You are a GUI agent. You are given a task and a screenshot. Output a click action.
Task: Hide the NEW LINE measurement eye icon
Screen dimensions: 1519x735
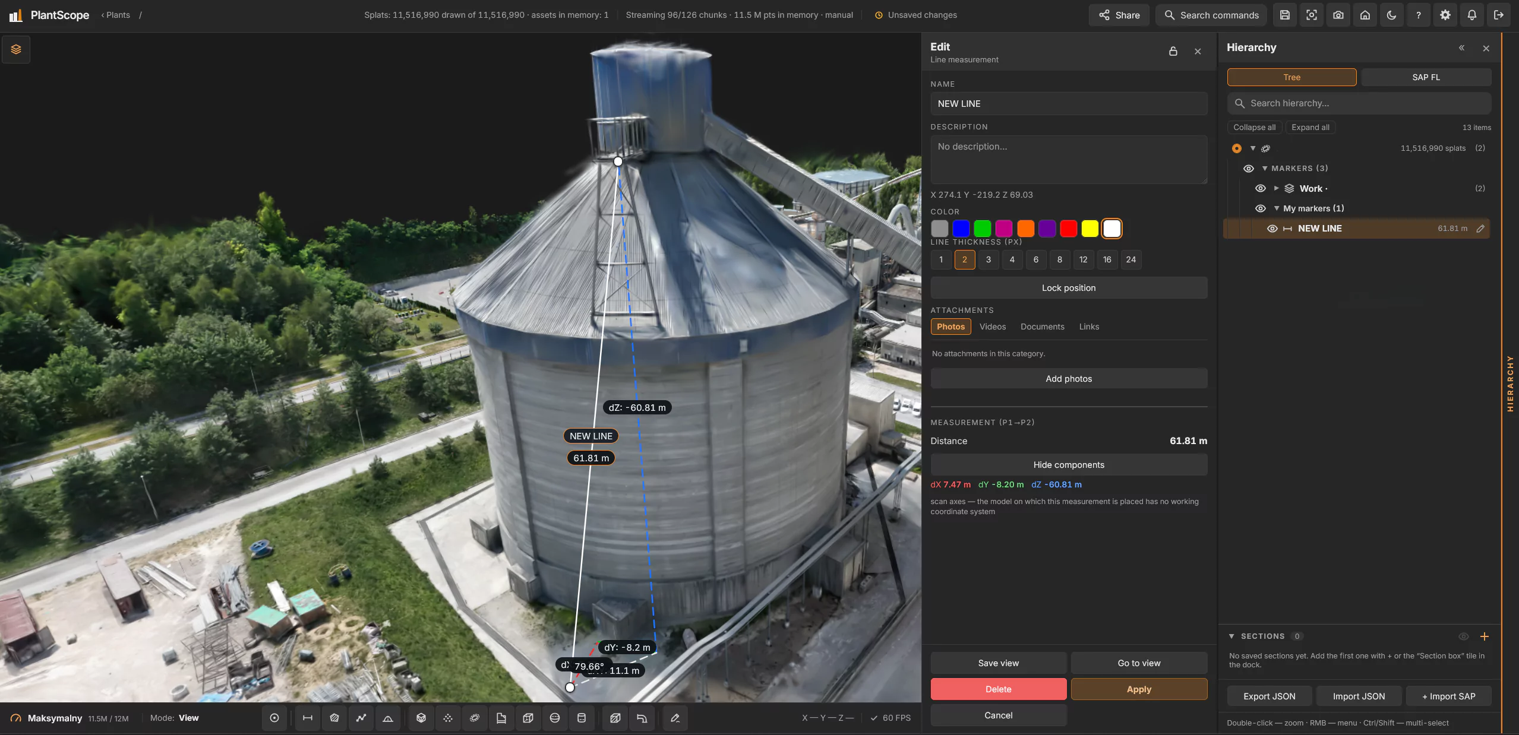pos(1272,229)
